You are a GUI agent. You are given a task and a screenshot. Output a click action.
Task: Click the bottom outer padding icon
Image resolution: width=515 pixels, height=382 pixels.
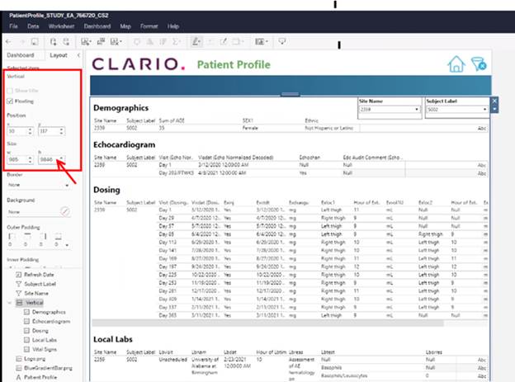[58, 236]
